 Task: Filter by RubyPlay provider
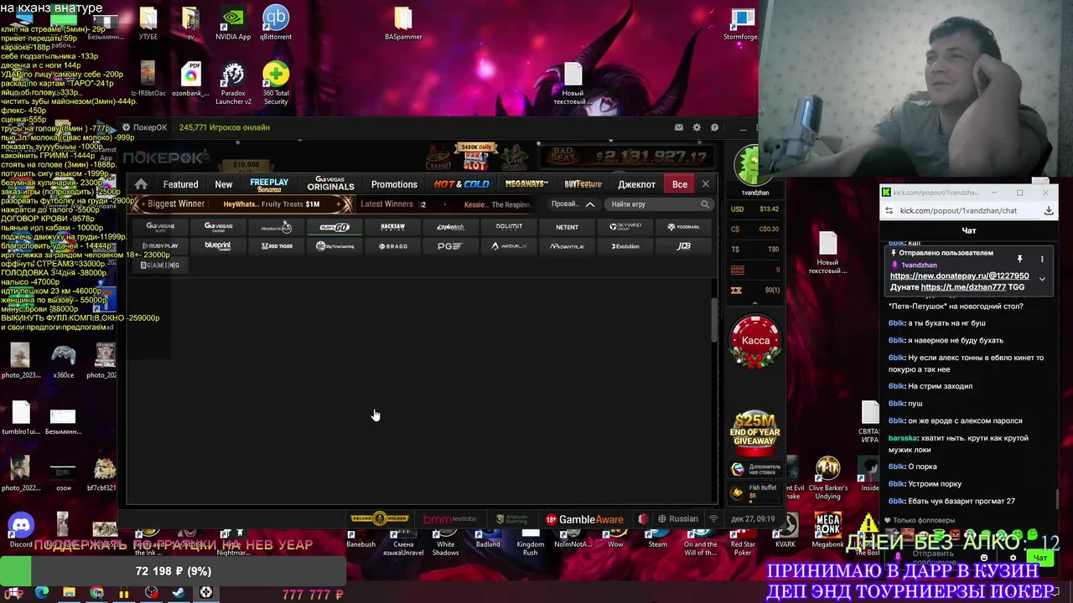tap(160, 246)
